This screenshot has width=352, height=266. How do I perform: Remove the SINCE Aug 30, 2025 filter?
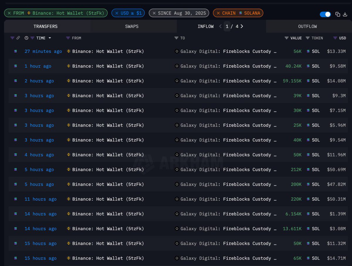pos(154,13)
